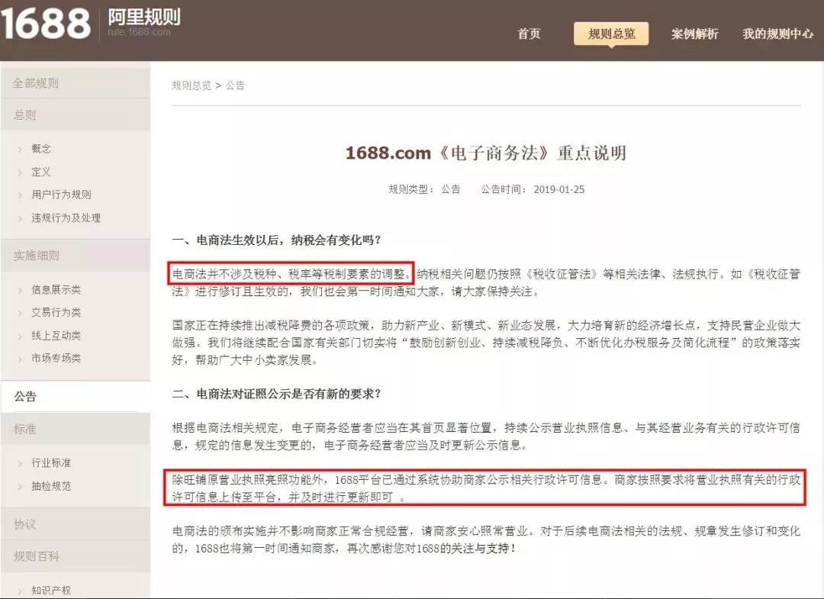Viewport: 824px width, 599px height.
Task: Select the 协议 sidebar section
Action: pos(75,524)
